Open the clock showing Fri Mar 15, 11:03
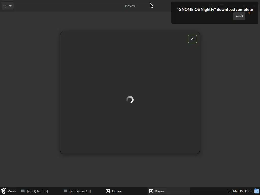 [x=240, y=191]
